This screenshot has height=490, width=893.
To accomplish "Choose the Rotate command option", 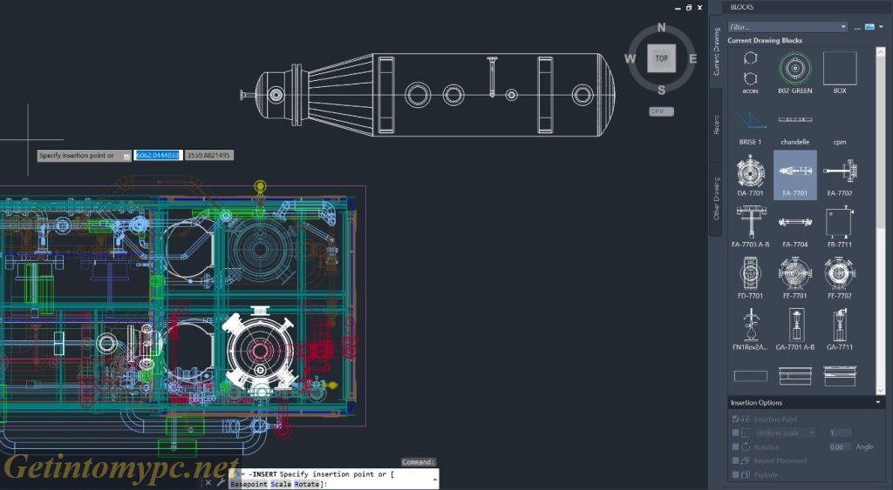I will 307,484.
